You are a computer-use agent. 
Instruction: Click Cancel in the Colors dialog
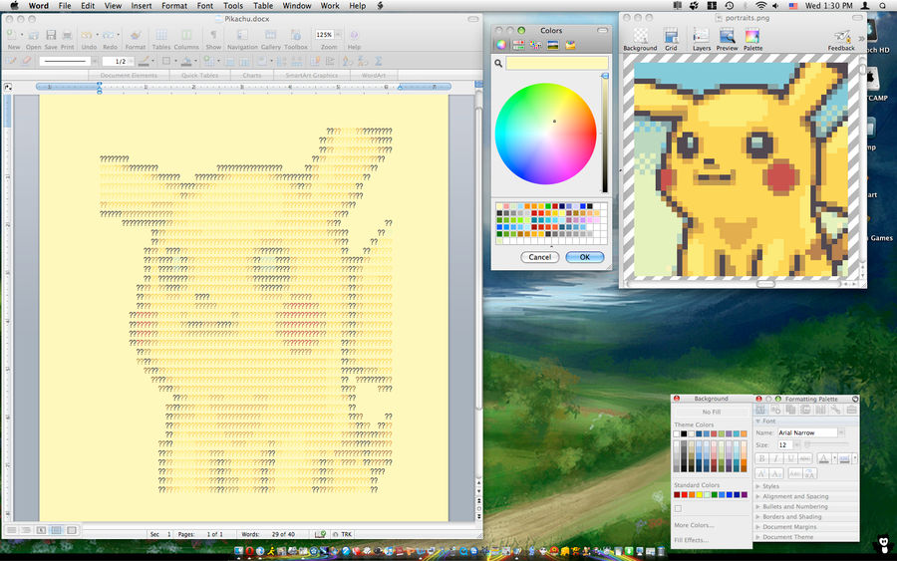[539, 257]
